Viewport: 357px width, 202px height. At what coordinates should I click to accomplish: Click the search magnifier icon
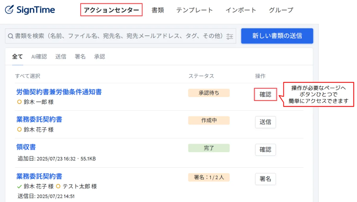pyautogui.click(x=10, y=36)
